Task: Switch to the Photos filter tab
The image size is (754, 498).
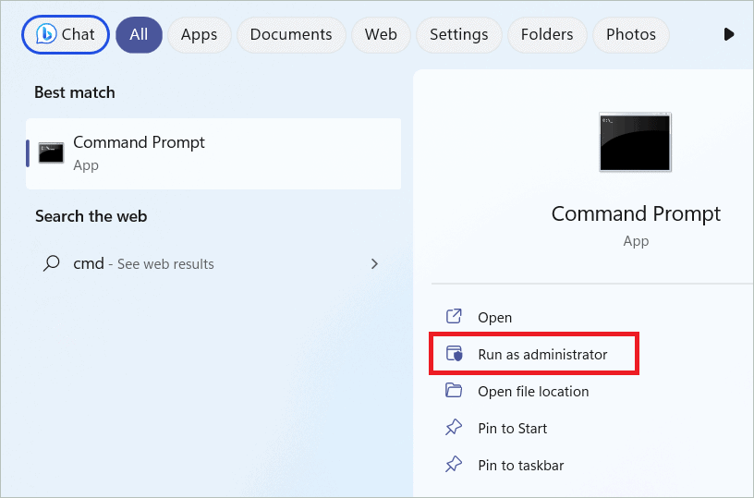Action: tap(631, 34)
